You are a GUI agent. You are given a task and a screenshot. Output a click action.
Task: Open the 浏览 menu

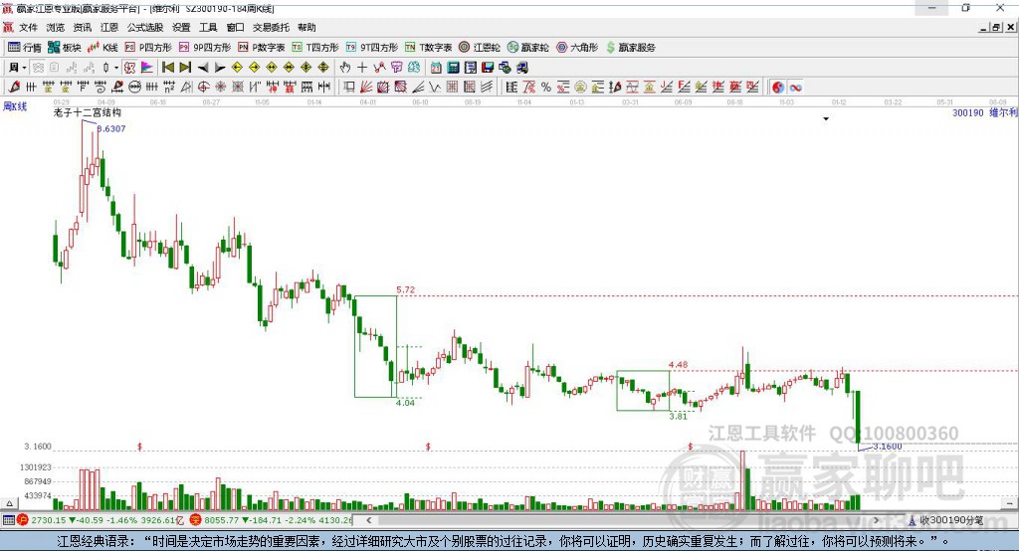tap(56, 27)
